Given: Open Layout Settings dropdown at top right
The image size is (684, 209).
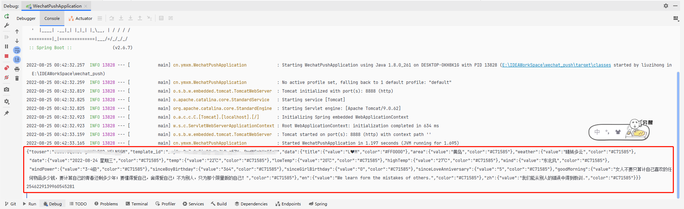Looking at the screenshot, I should coord(676,18).
